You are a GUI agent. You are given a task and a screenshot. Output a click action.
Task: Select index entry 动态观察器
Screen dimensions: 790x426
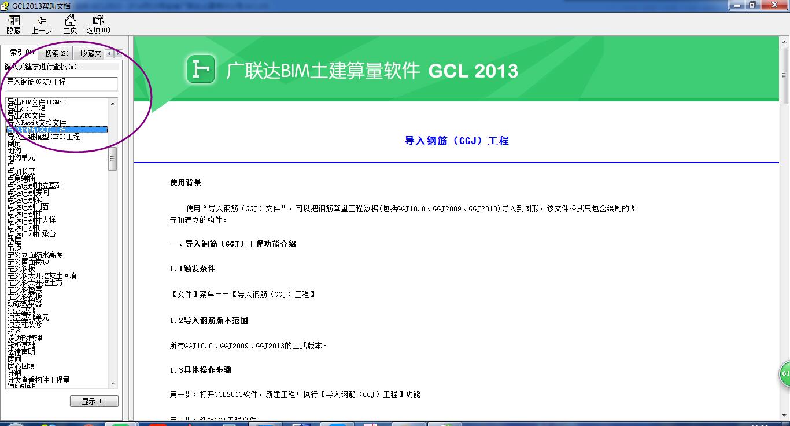24,303
